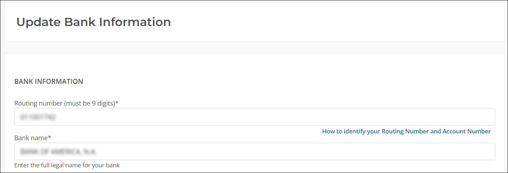
Task: Click the full legal name helper text
Action: (x=67, y=165)
